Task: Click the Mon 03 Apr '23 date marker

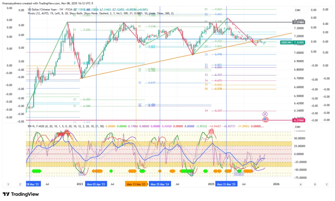Action: pyautogui.click(x=96, y=184)
